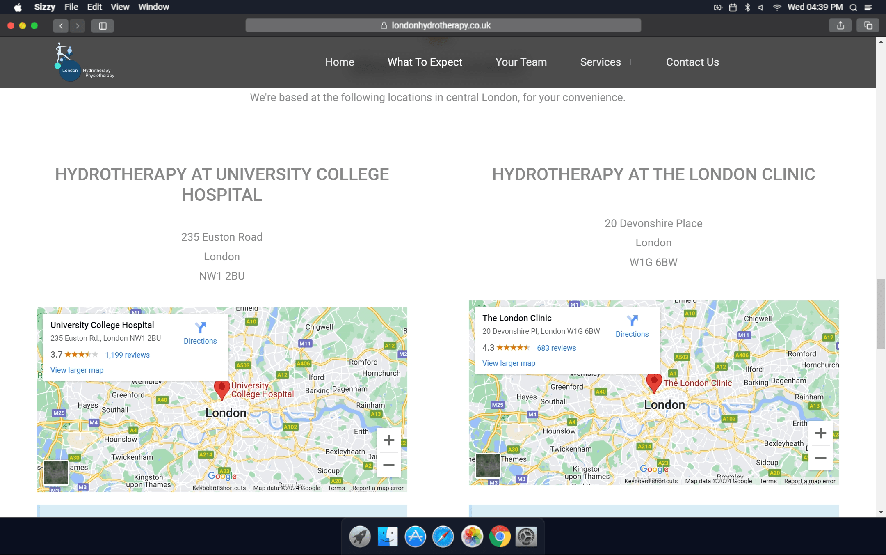Viewport: 886px width, 555px height.
Task: Open the What To Expect page
Action: (x=425, y=62)
